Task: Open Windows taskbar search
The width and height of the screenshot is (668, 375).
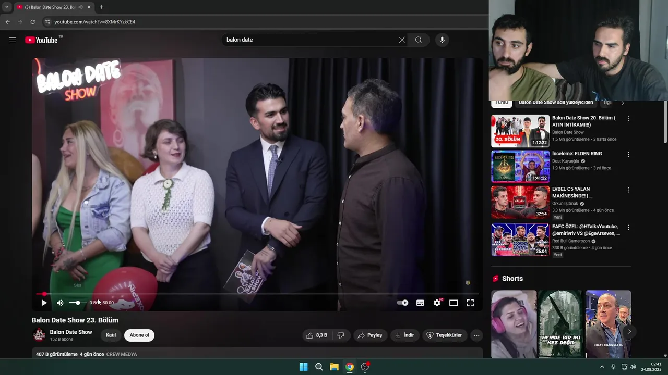Action: (x=319, y=367)
